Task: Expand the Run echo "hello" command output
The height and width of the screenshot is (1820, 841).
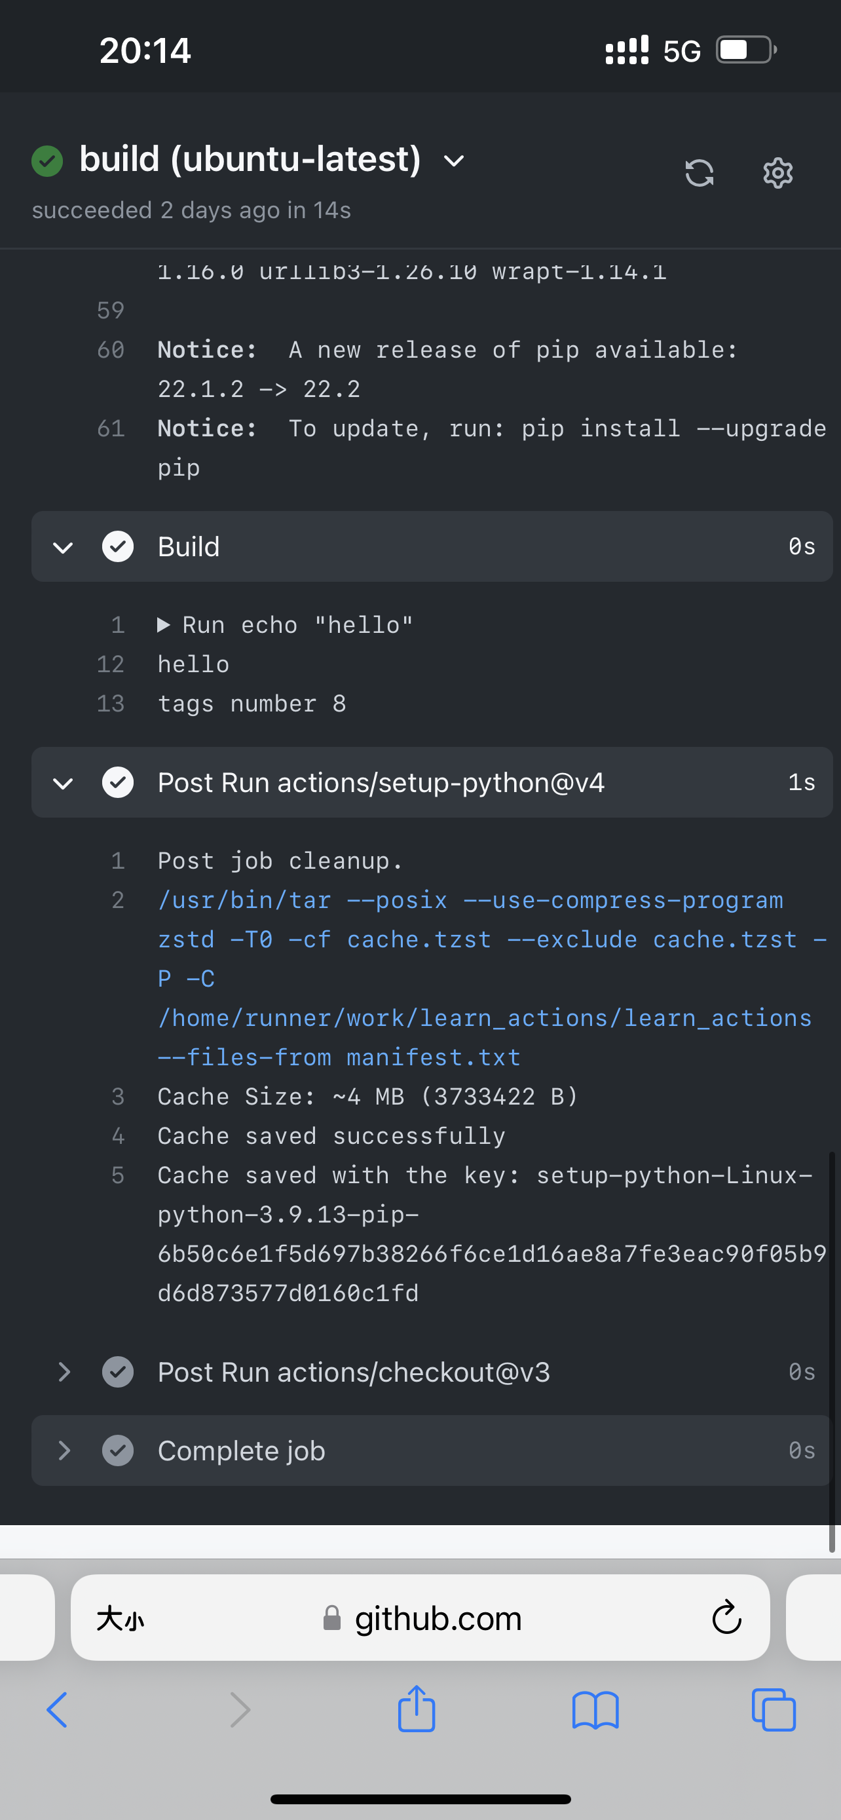Action: 163,624
